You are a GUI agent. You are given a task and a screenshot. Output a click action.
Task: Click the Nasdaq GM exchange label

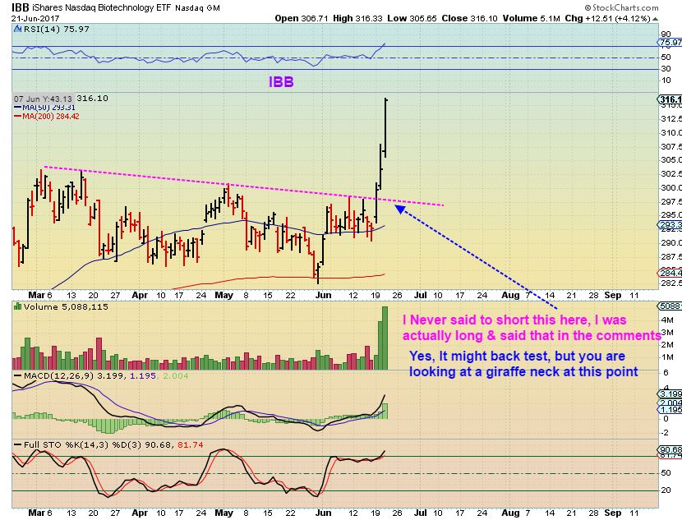[x=197, y=8]
